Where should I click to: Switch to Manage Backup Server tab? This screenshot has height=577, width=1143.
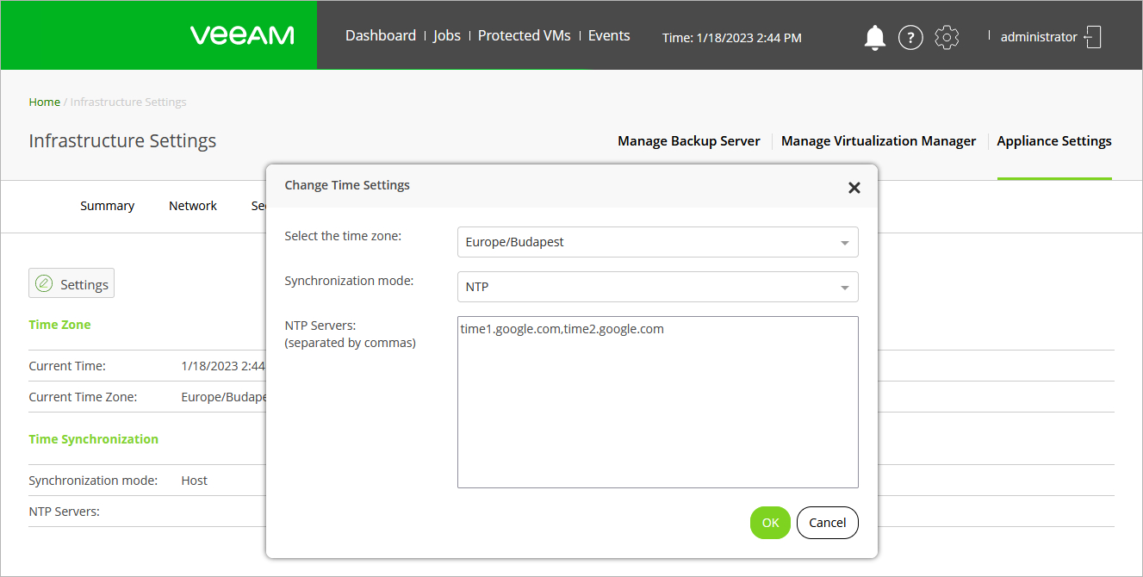click(x=688, y=141)
